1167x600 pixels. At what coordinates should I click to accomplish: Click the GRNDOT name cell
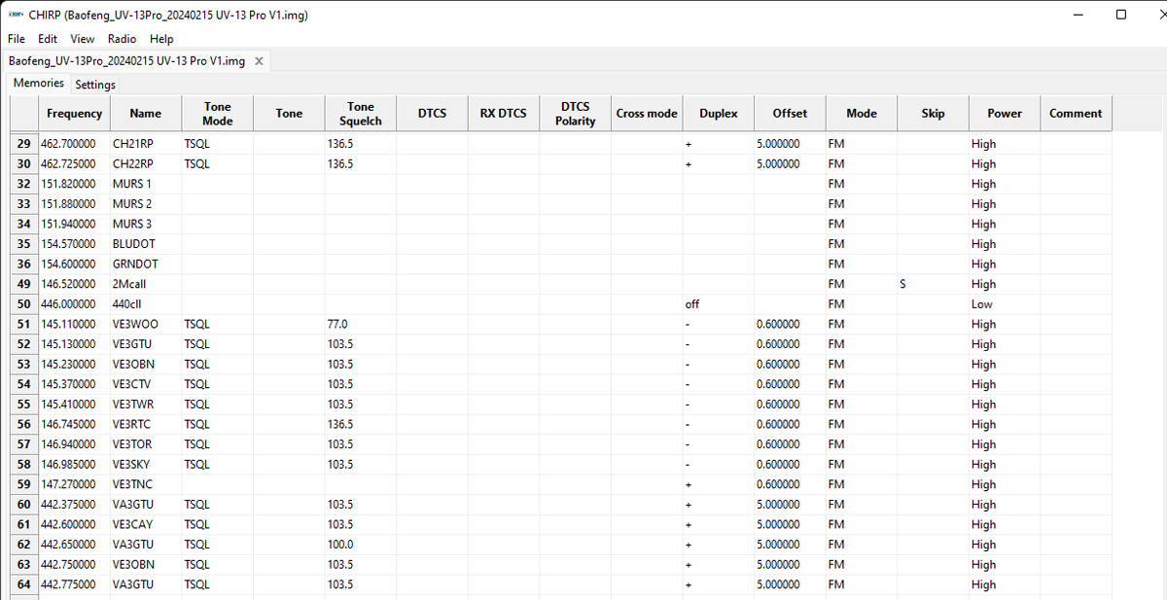pos(146,265)
